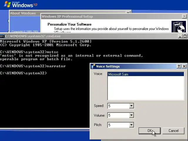Open the Speed dropdown arrow
The image size is (188, 141).
coord(131,106)
